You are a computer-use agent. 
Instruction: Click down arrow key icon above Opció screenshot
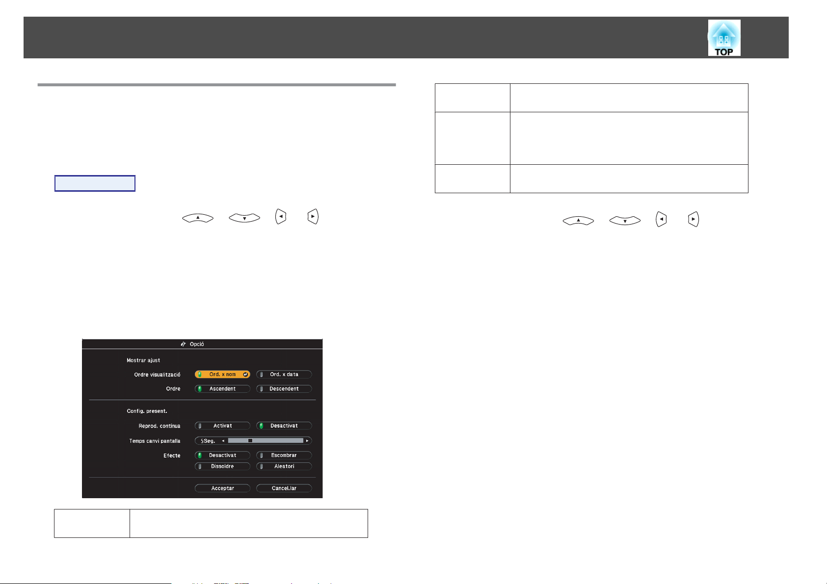tap(244, 218)
